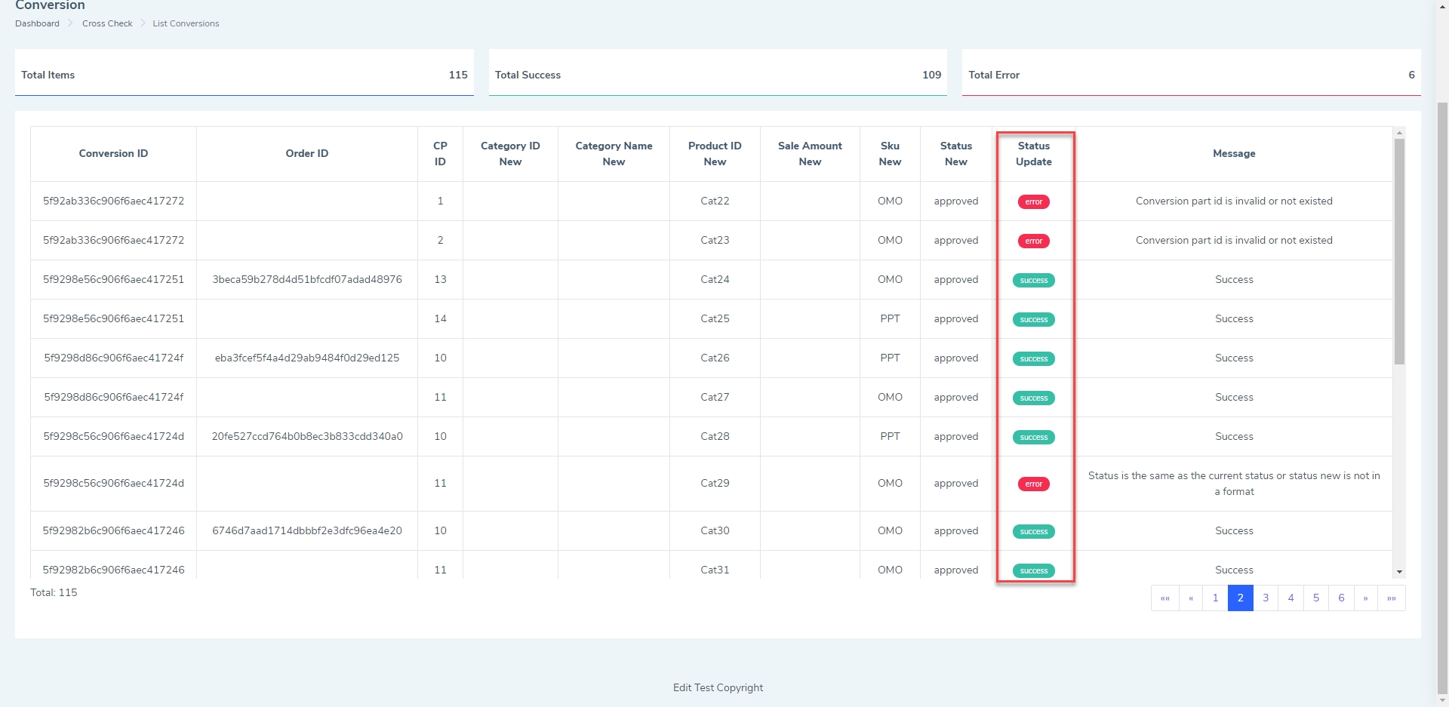Click Status Update column header
Viewport: 1449px width, 707px height.
1033,154
